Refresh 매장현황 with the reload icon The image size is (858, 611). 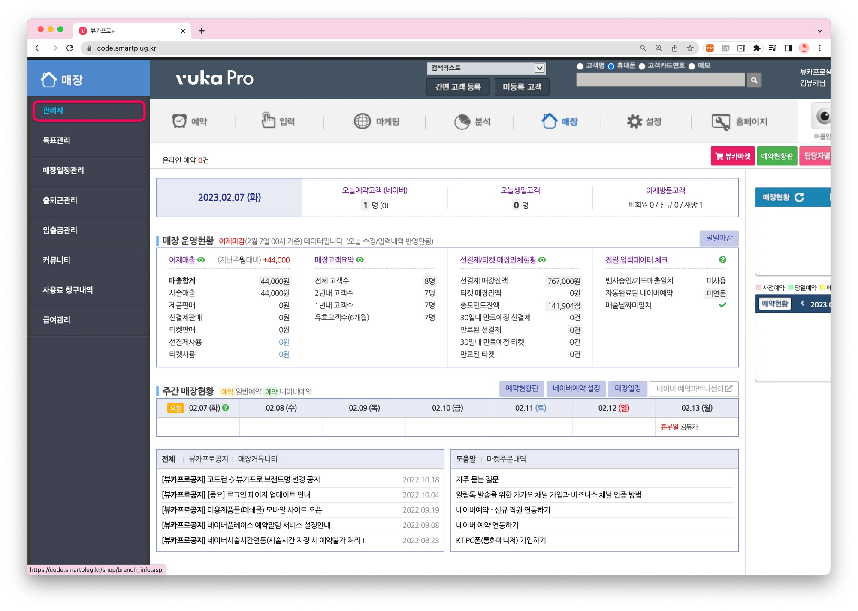tap(799, 197)
